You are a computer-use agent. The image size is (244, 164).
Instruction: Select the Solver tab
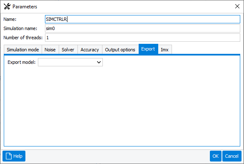click(x=68, y=50)
